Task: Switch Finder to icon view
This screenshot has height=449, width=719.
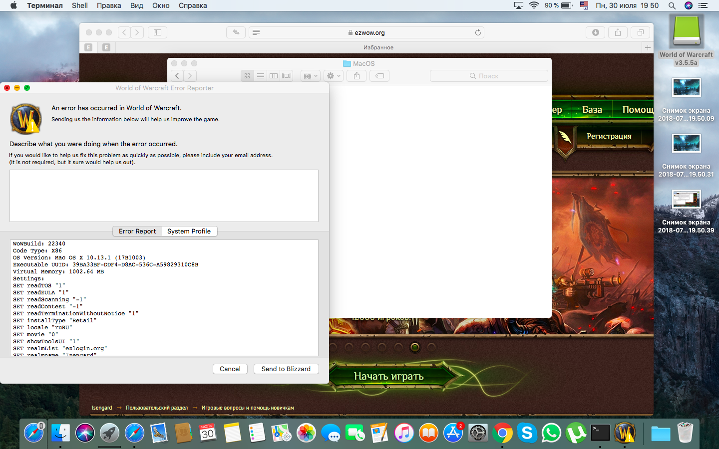Action: click(247, 76)
